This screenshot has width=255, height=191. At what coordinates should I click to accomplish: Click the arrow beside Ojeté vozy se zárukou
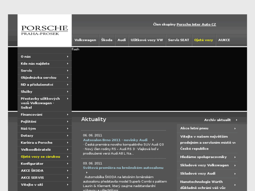pyautogui.click(x=68, y=157)
